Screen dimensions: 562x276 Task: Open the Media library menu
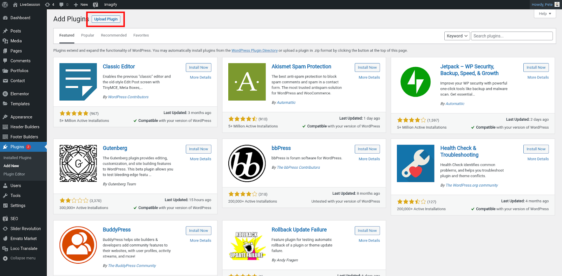tap(16, 41)
